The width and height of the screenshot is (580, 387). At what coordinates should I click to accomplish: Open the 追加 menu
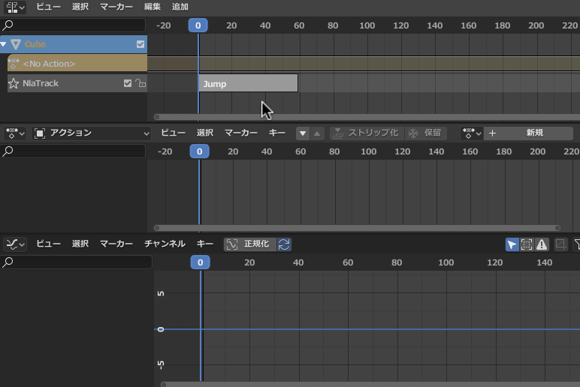point(180,7)
